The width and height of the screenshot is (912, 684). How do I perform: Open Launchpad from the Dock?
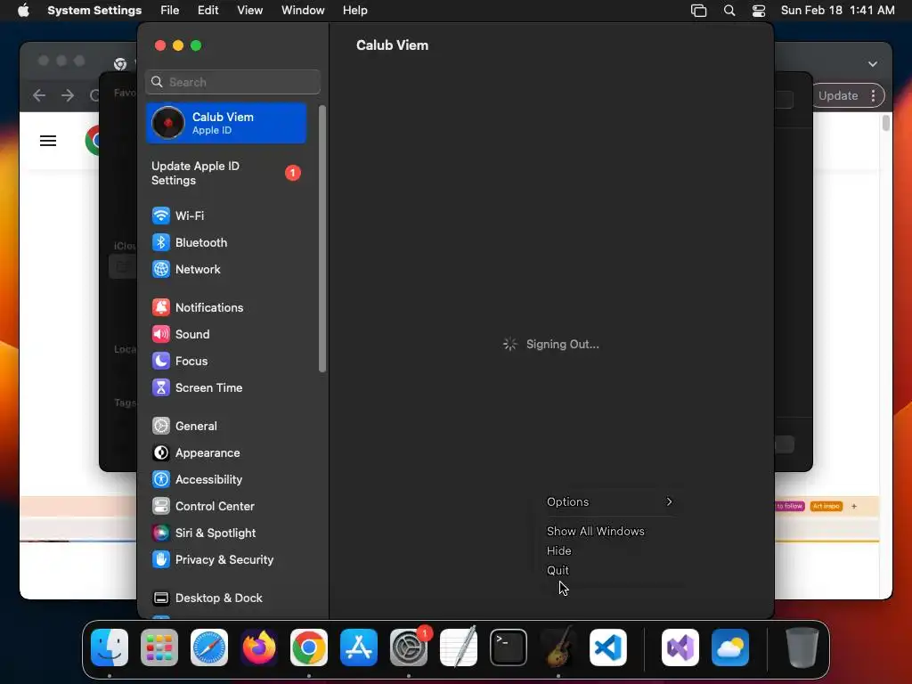tap(159, 647)
